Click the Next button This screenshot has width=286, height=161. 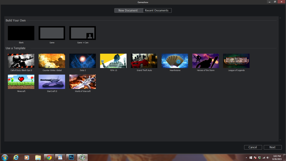point(273,147)
